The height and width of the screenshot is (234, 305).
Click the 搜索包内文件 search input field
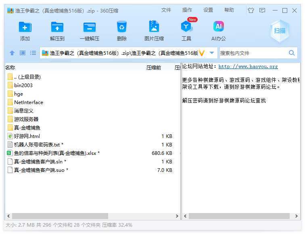[253, 53]
